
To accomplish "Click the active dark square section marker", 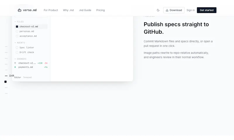I will [x=6, y=82].
